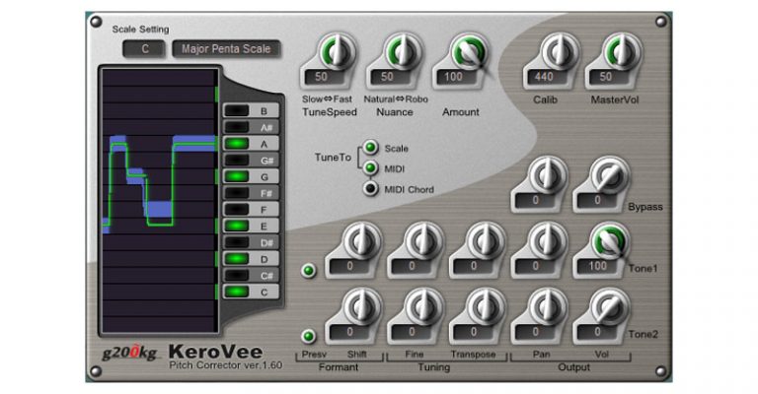
Task: Select TuneTo MIDI Chord LED
Action: pyautogui.click(x=371, y=188)
